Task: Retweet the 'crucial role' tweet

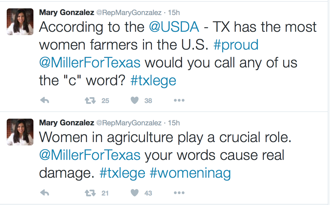Action: pos(91,193)
